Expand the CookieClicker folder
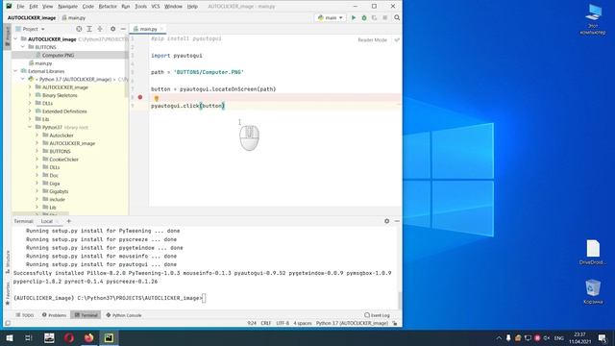This screenshot has height=346, width=615. point(37,160)
